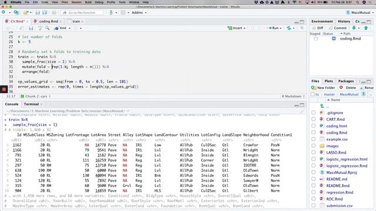Click the Go to file/function input
The height and width of the screenshot is (211, 376).
82,12
